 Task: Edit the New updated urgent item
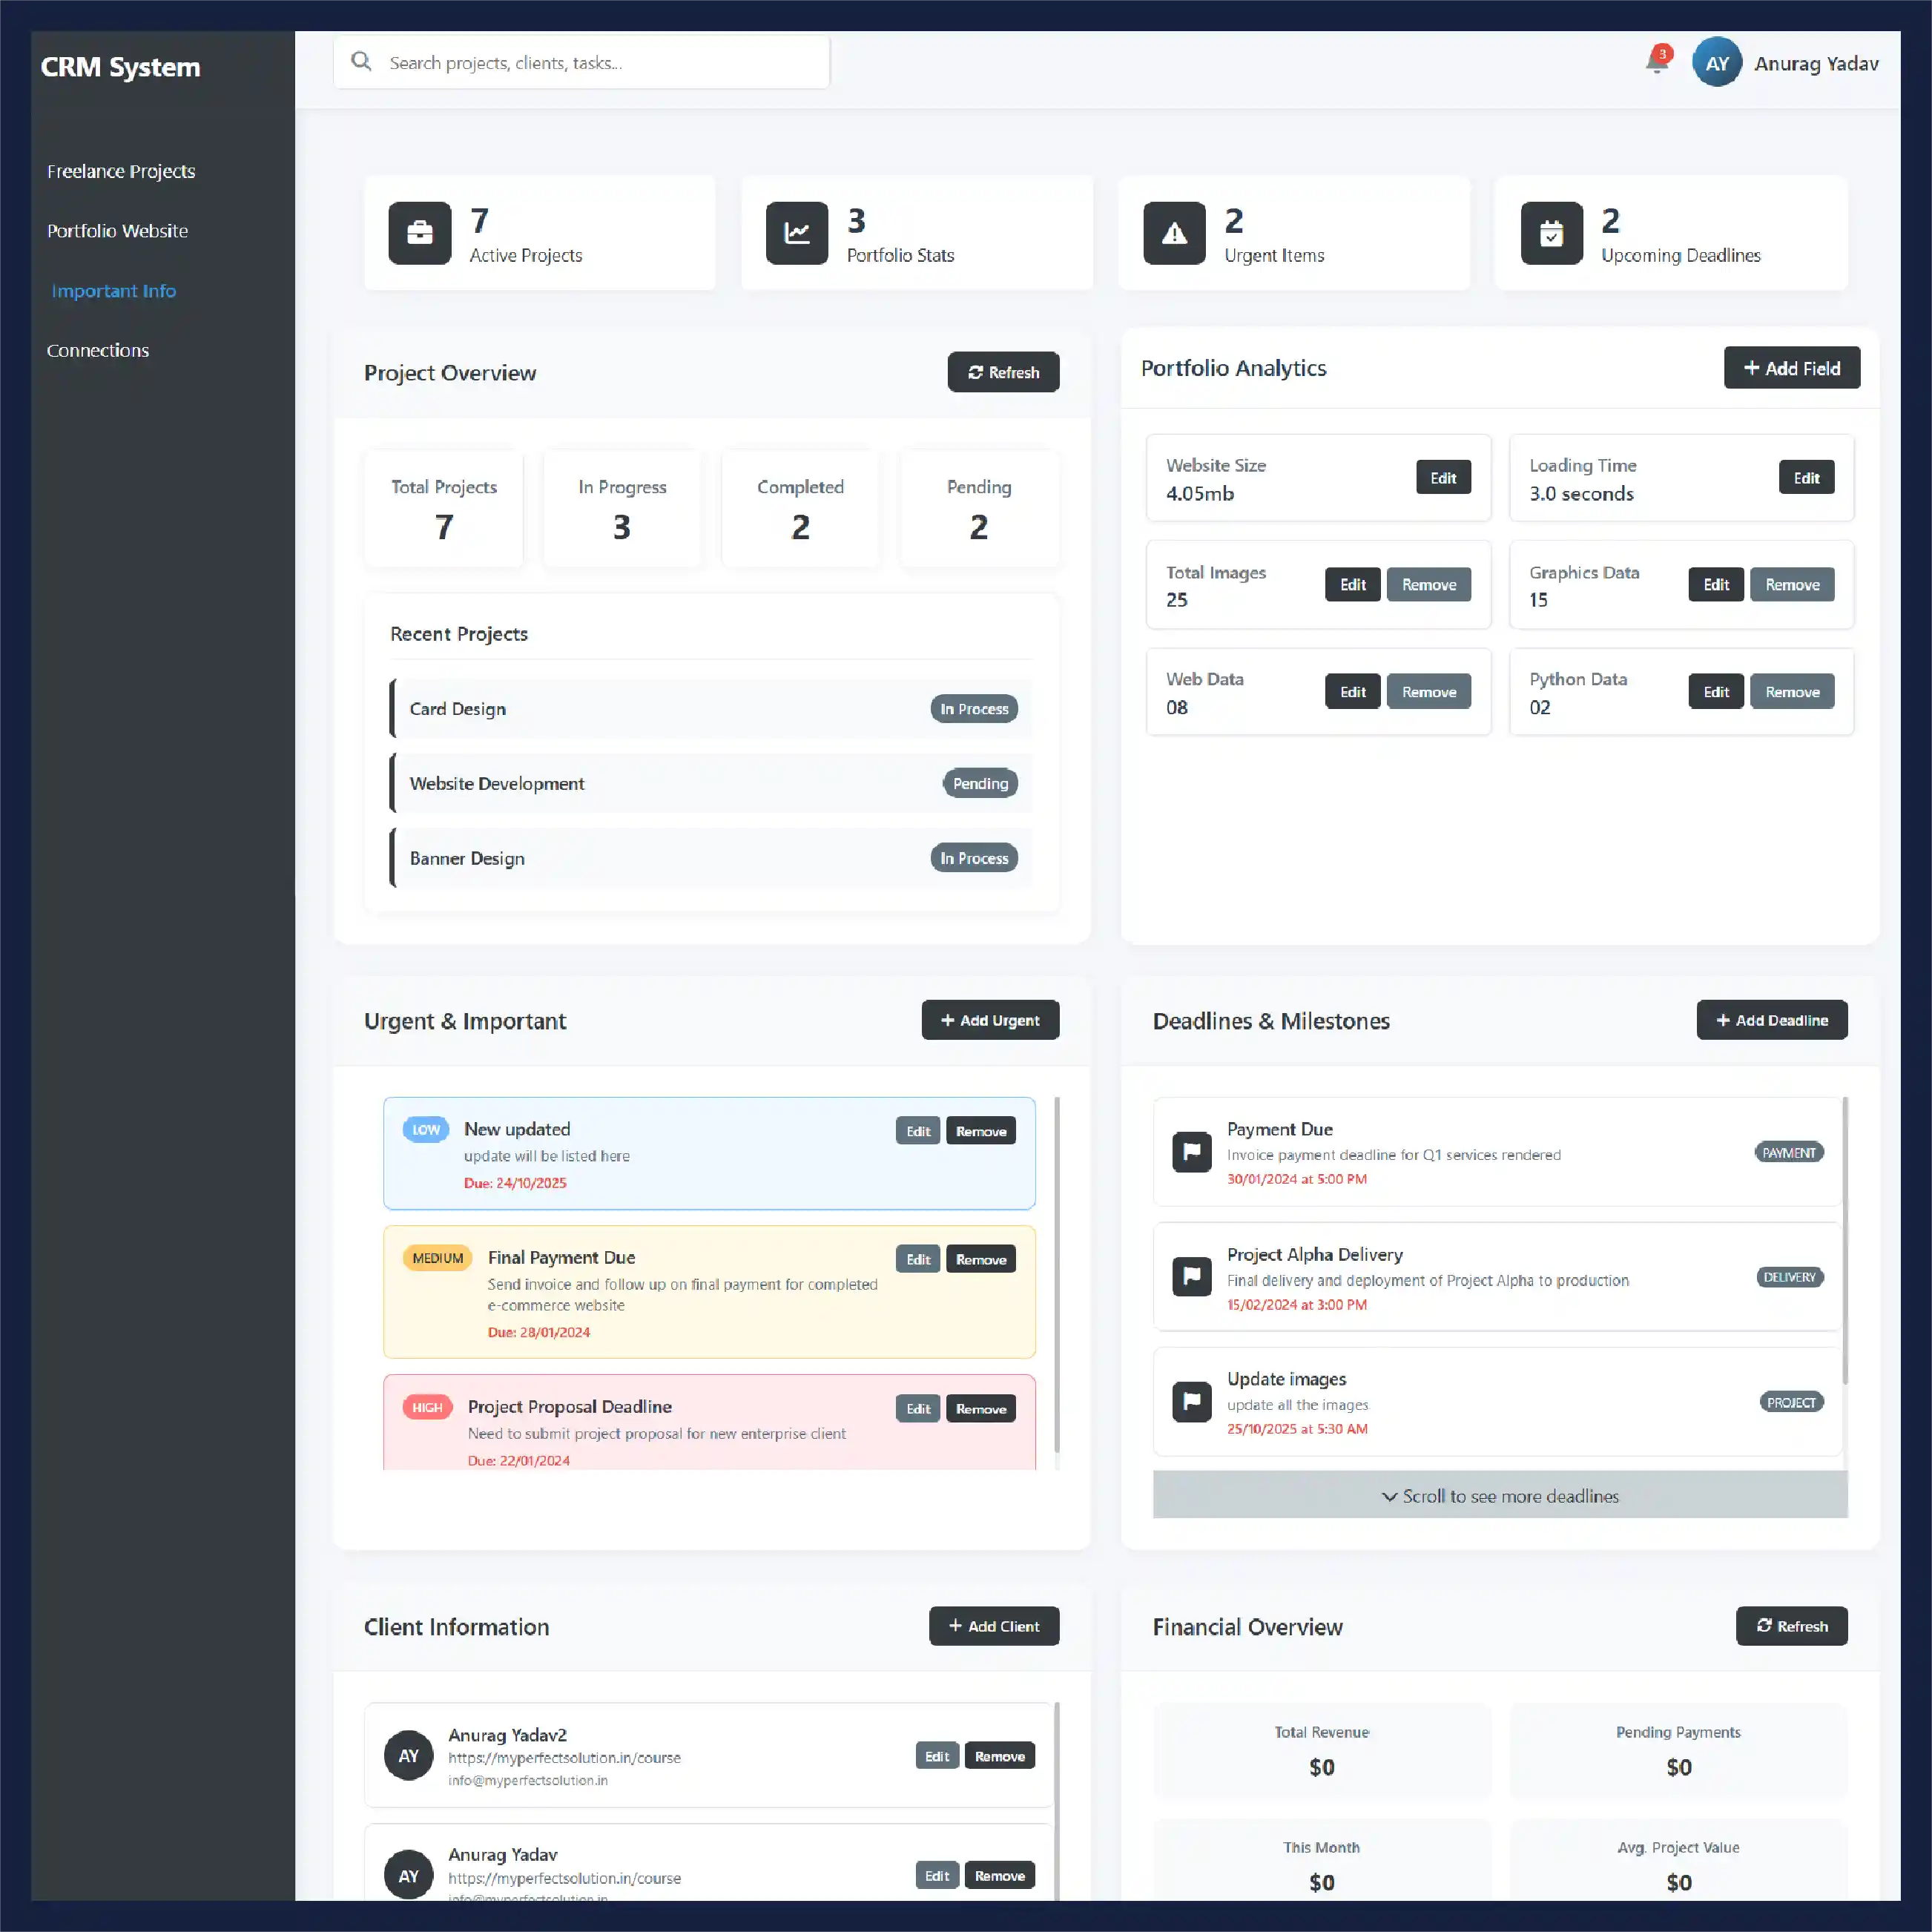click(x=918, y=1131)
